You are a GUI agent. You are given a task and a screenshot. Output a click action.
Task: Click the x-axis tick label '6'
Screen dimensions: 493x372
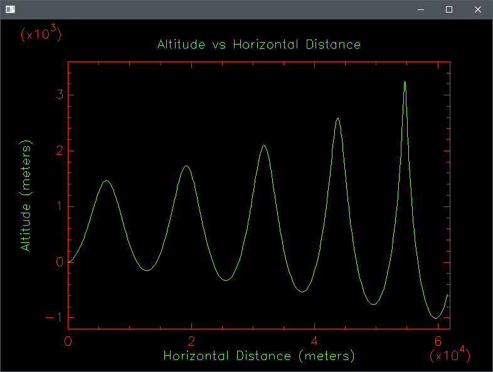437,341
